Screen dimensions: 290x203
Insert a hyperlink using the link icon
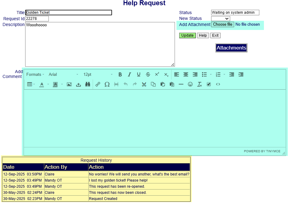(98, 84)
